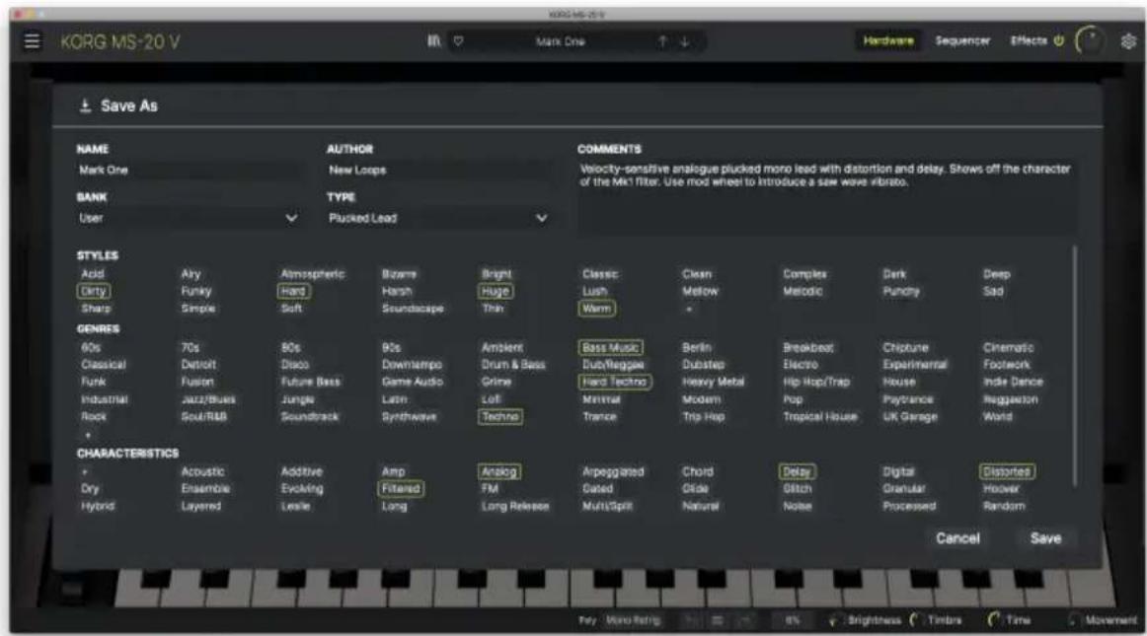Open the hamburger main menu
The image size is (1147, 636).
33,41
